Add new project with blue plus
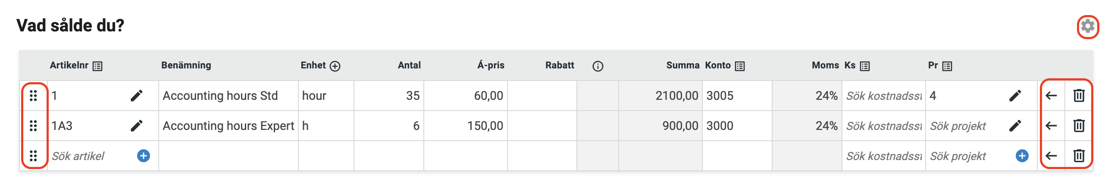The height and width of the screenshot is (185, 1108). pyautogui.click(x=1022, y=156)
